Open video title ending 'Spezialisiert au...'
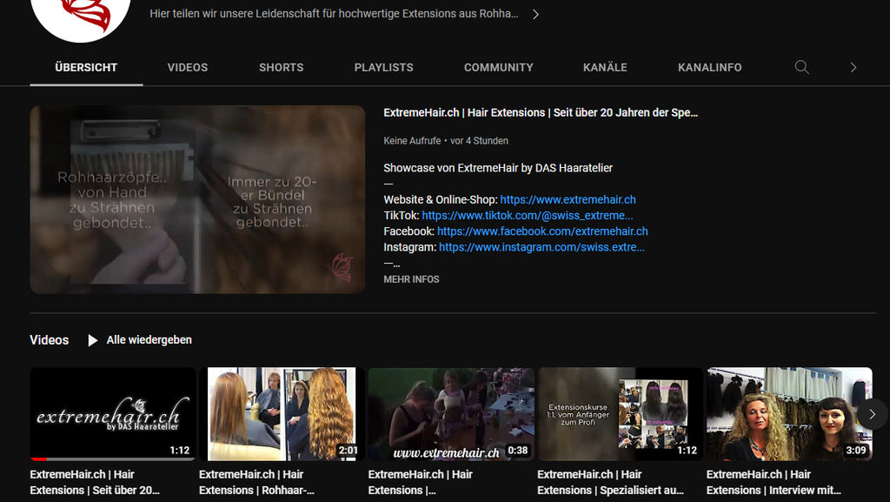Screen dimensions: 890x502 pyautogui.click(x=611, y=482)
